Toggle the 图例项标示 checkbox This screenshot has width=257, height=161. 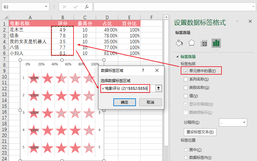[x=186, y=113]
